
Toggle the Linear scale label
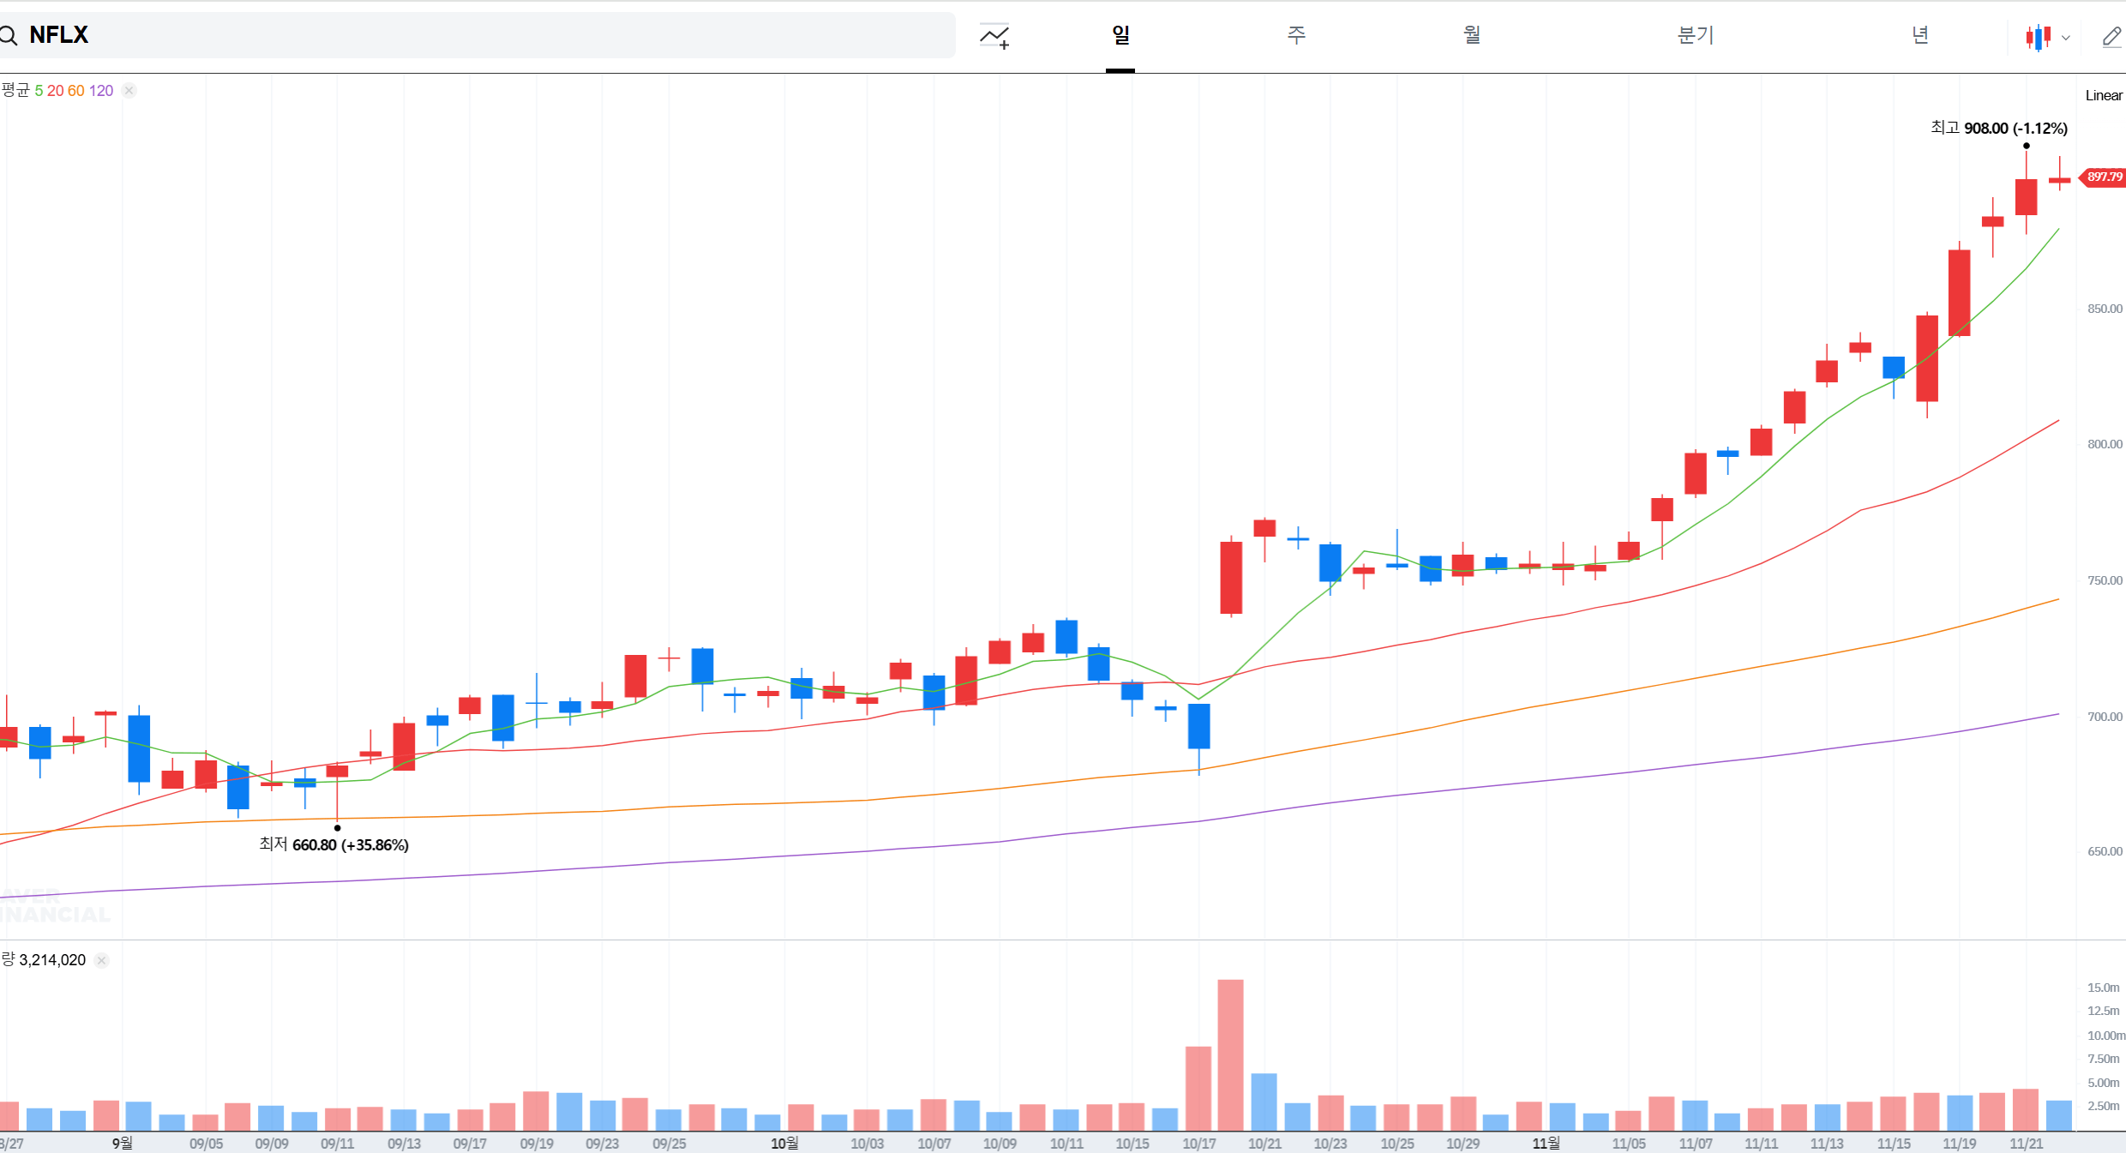click(x=2104, y=95)
